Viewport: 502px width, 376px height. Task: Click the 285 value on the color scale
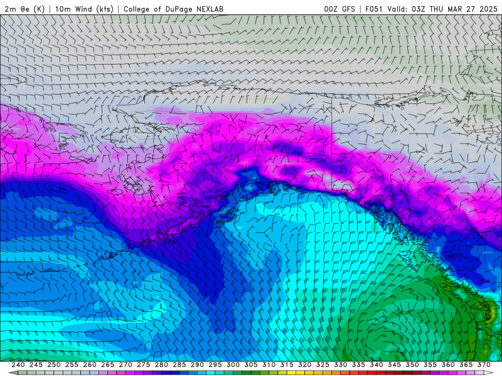pos(179,365)
